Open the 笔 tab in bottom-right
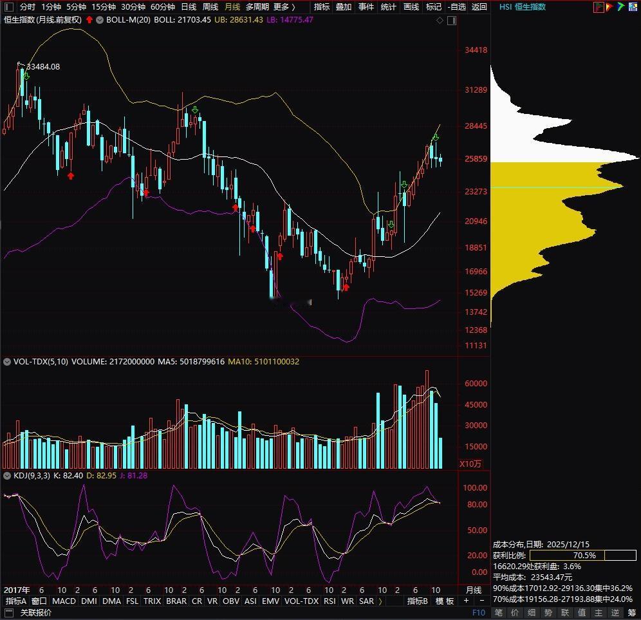641x620 pixels. pyautogui.click(x=498, y=613)
